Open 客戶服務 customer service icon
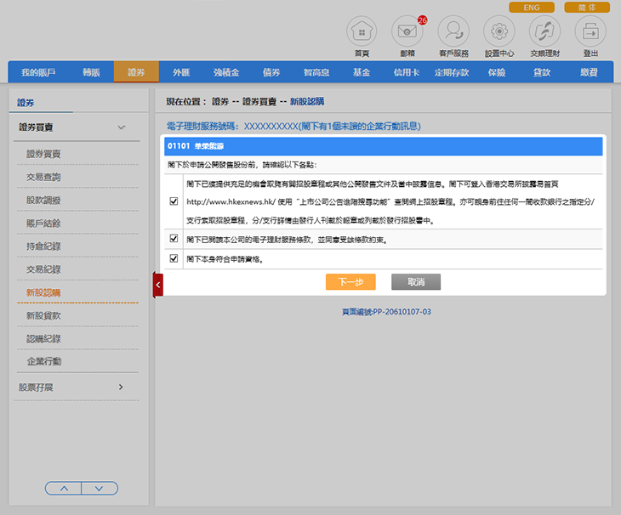Screen dimensions: 621x515 tap(453, 32)
